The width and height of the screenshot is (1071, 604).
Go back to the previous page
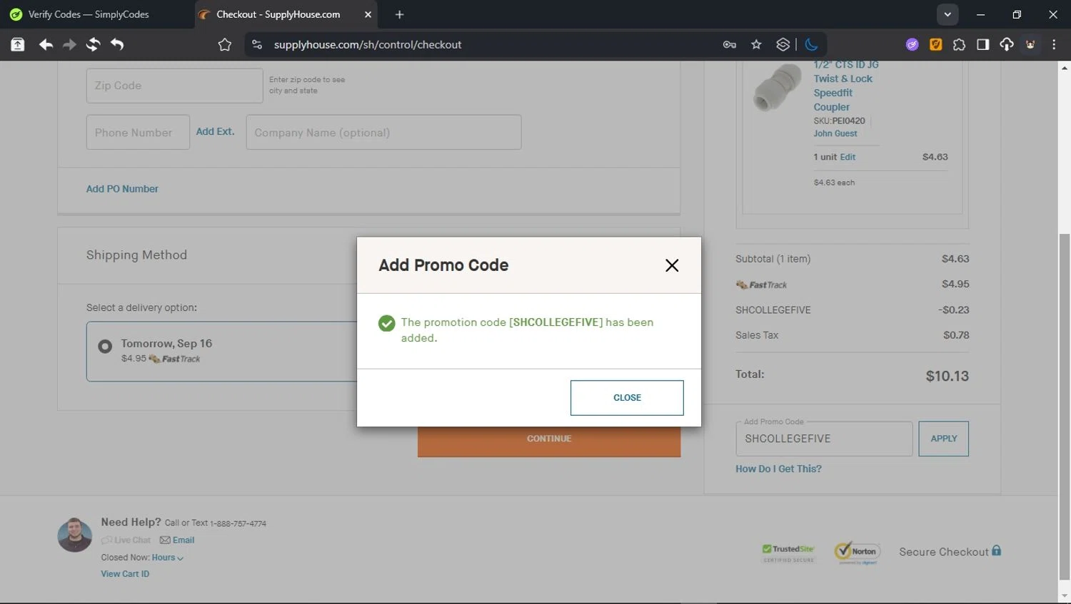coord(46,44)
